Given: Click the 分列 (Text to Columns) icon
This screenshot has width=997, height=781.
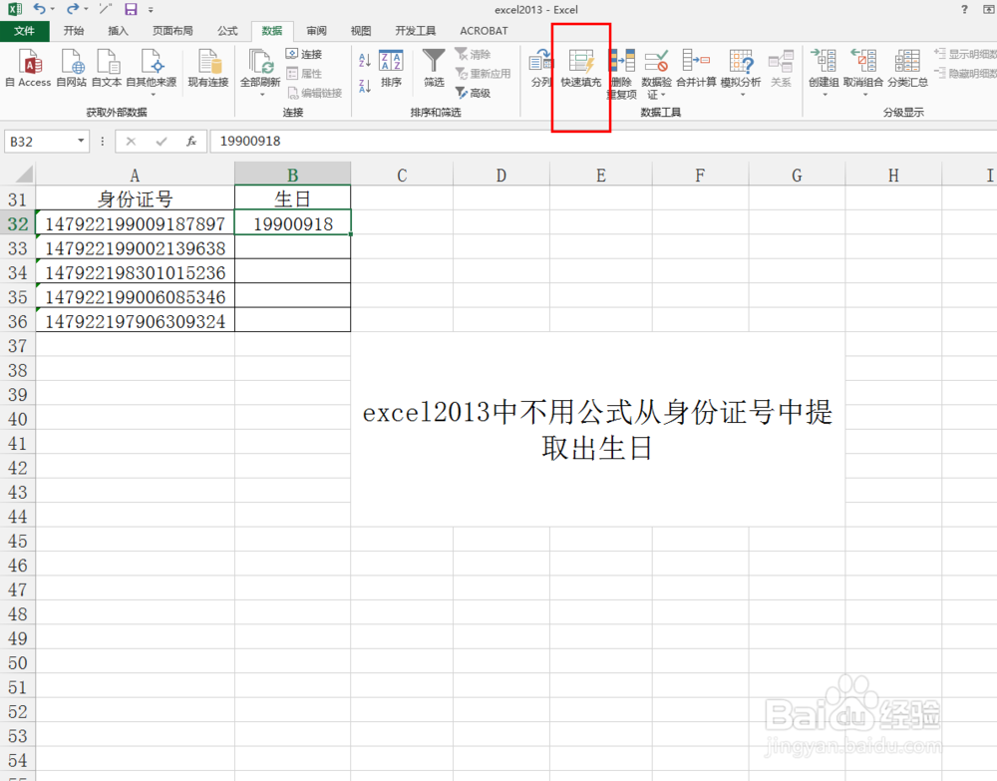Looking at the screenshot, I should [x=539, y=62].
